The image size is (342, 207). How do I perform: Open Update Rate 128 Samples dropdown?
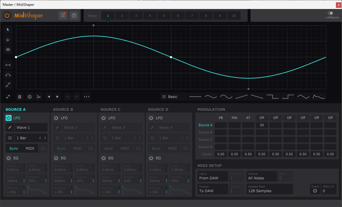269,189
